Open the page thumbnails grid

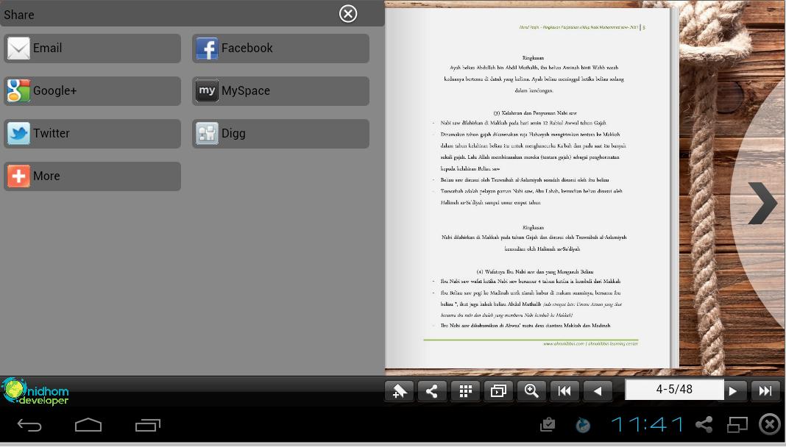tap(465, 391)
